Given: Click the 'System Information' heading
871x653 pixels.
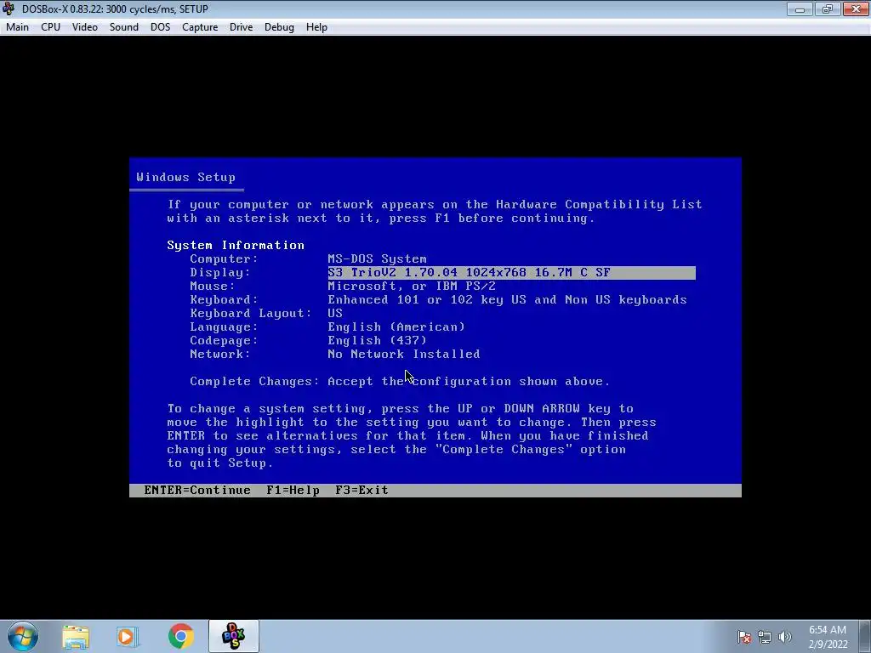Looking at the screenshot, I should pyautogui.click(x=236, y=246).
